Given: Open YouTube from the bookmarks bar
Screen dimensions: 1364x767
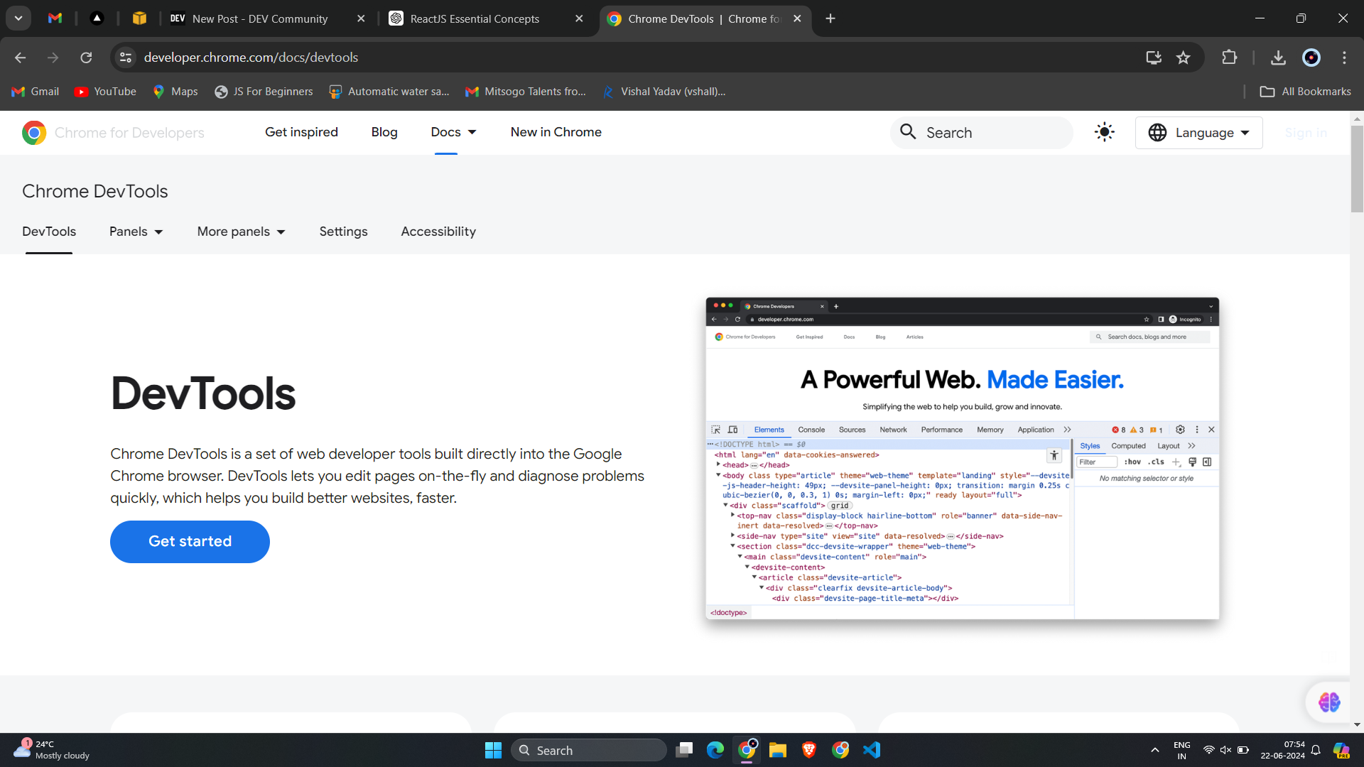Looking at the screenshot, I should (x=104, y=91).
